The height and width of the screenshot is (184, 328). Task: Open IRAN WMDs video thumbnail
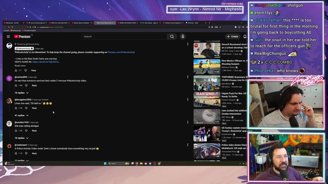click(x=207, y=99)
